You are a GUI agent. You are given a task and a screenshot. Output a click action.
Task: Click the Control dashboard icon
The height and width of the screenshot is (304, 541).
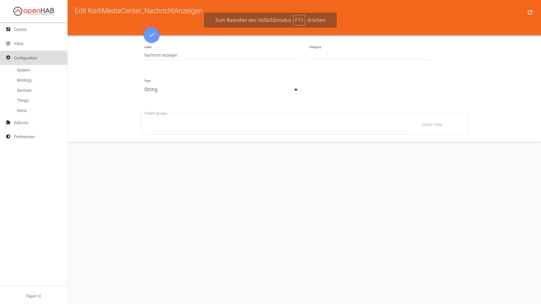8,29
